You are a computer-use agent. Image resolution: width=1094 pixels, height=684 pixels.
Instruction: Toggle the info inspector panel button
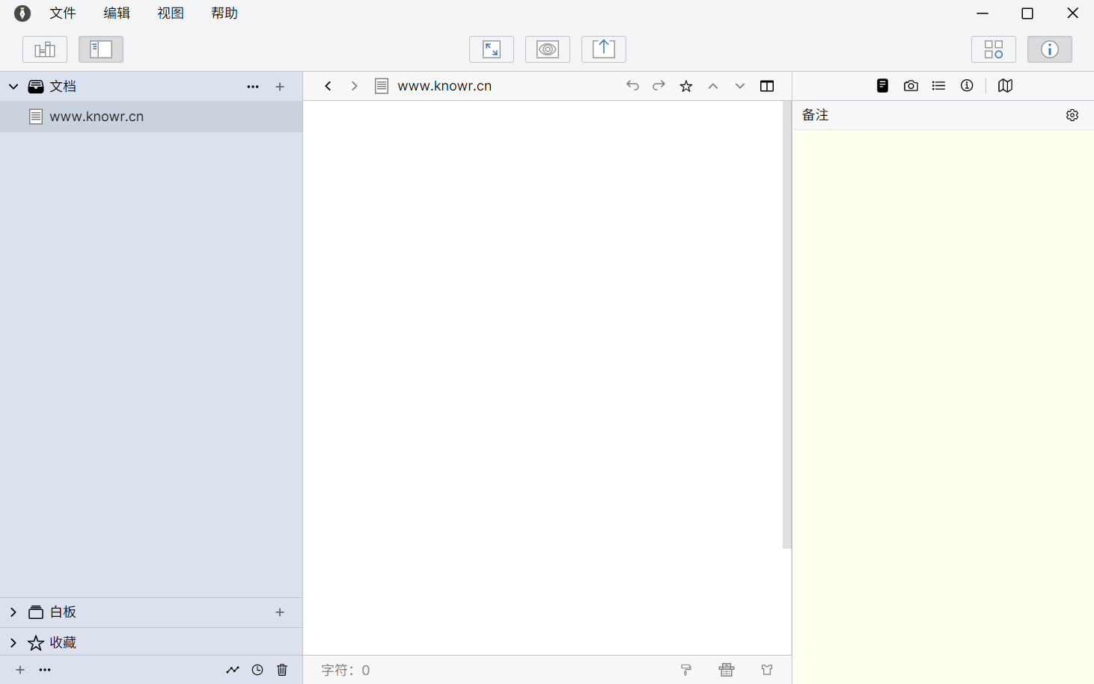pos(1050,49)
